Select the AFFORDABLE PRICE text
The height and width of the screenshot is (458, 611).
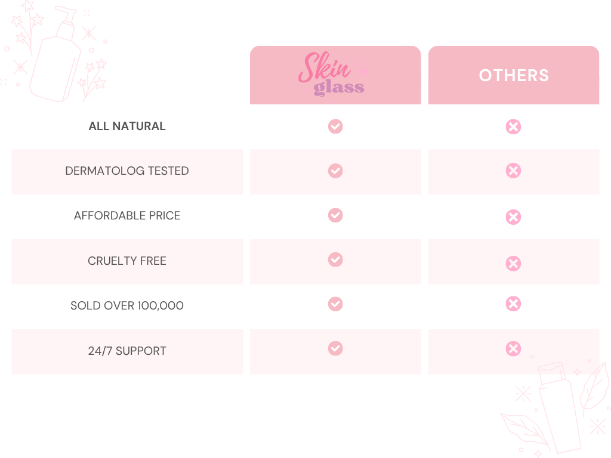coord(127,216)
